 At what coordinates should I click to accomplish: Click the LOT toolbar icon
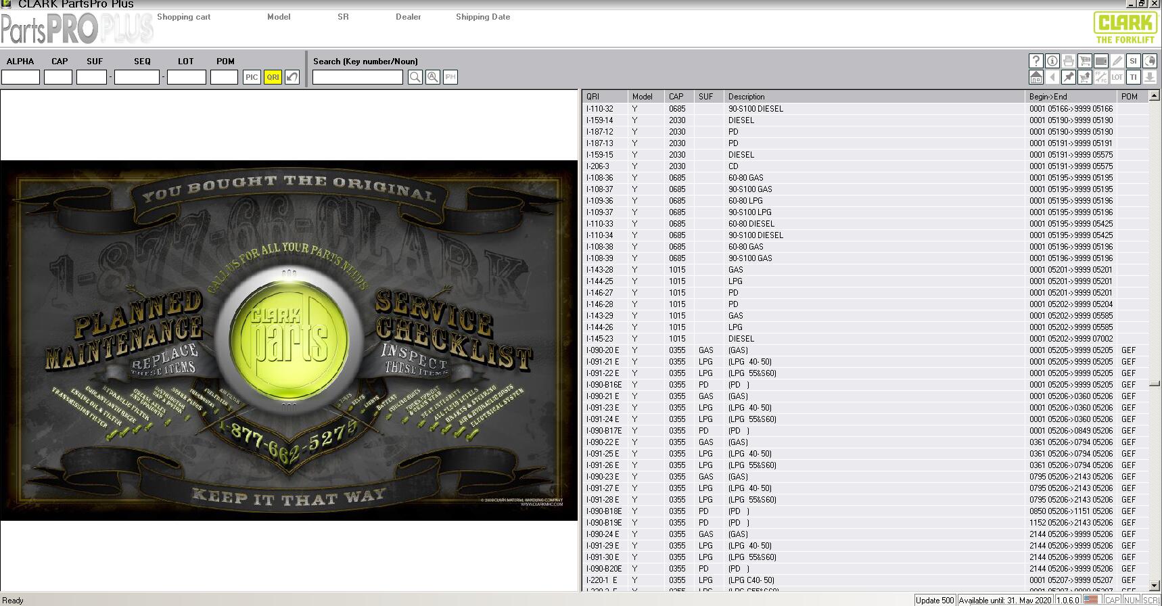[1117, 77]
